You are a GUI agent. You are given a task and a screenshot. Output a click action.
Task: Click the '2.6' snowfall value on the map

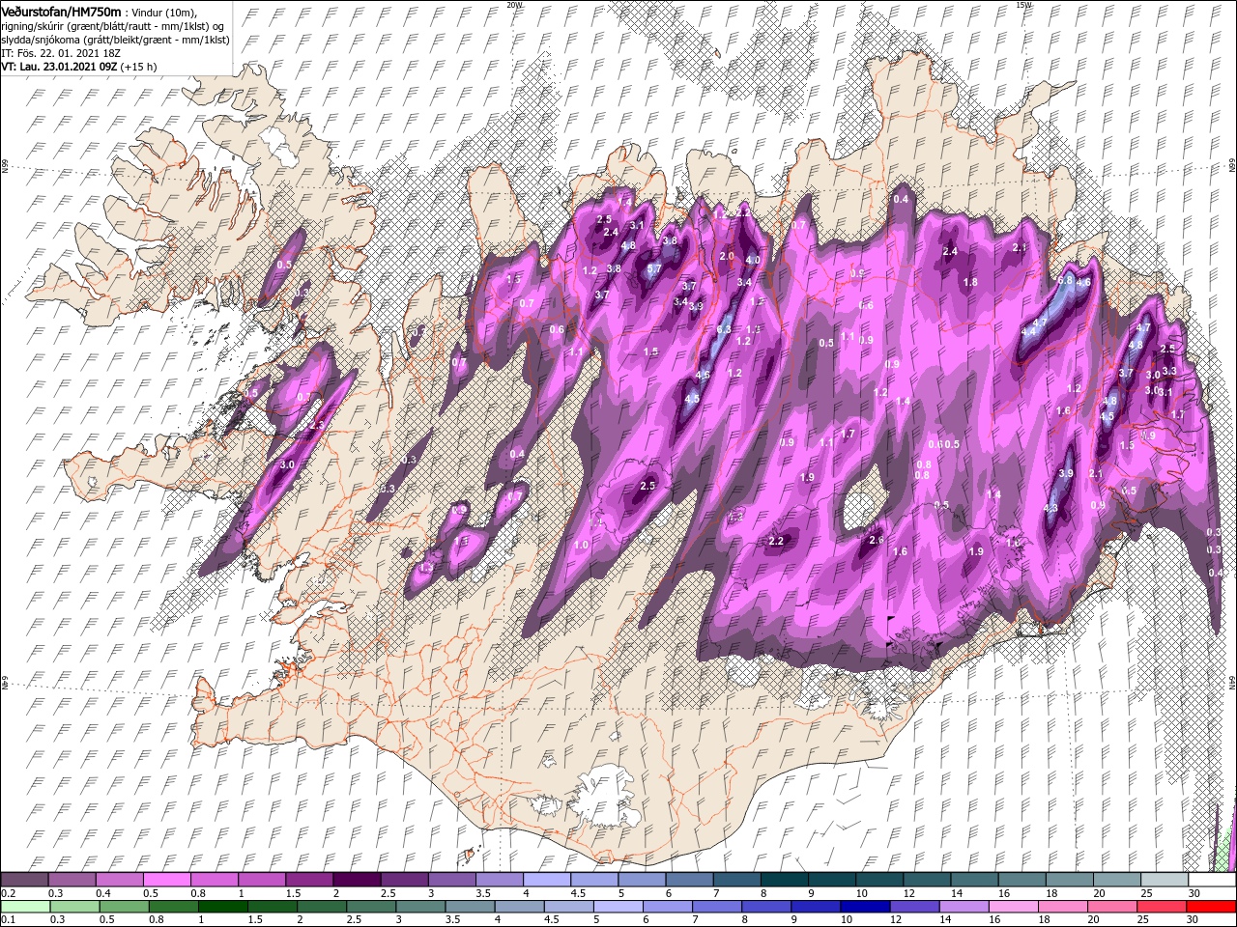coord(877,540)
